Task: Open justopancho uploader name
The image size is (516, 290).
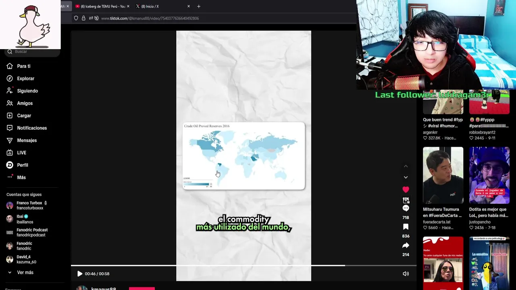Action: 480,222
